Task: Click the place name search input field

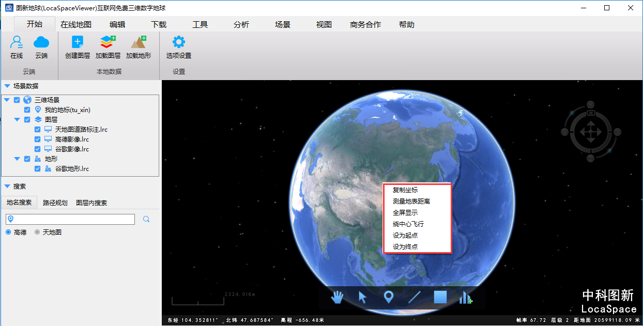Action: click(70, 220)
